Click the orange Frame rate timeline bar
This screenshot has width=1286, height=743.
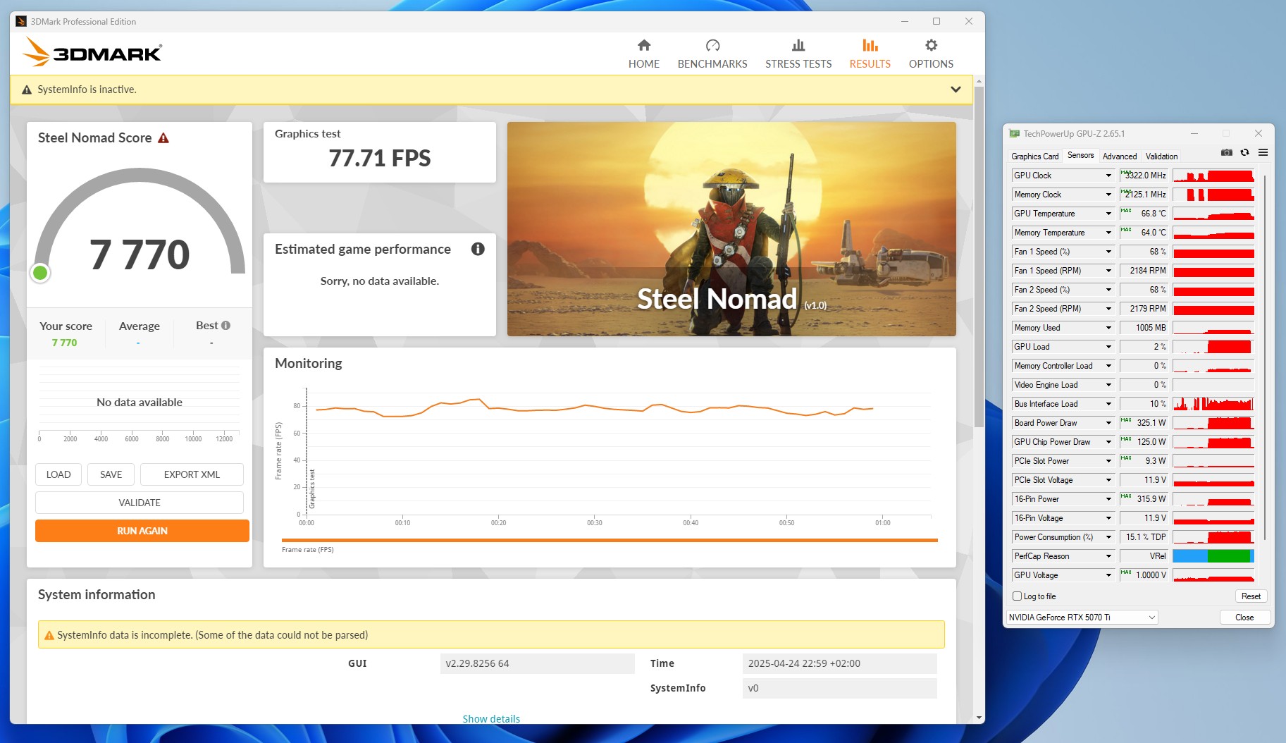(610, 541)
